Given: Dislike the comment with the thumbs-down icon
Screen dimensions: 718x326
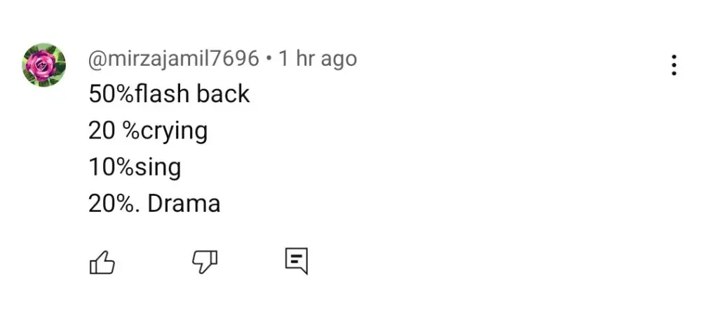Looking at the screenshot, I should pos(204,262).
